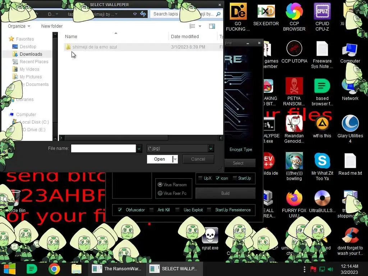This screenshot has height=276, width=368.
Task: Uncheck the icon checkbox
Action: coord(217,178)
